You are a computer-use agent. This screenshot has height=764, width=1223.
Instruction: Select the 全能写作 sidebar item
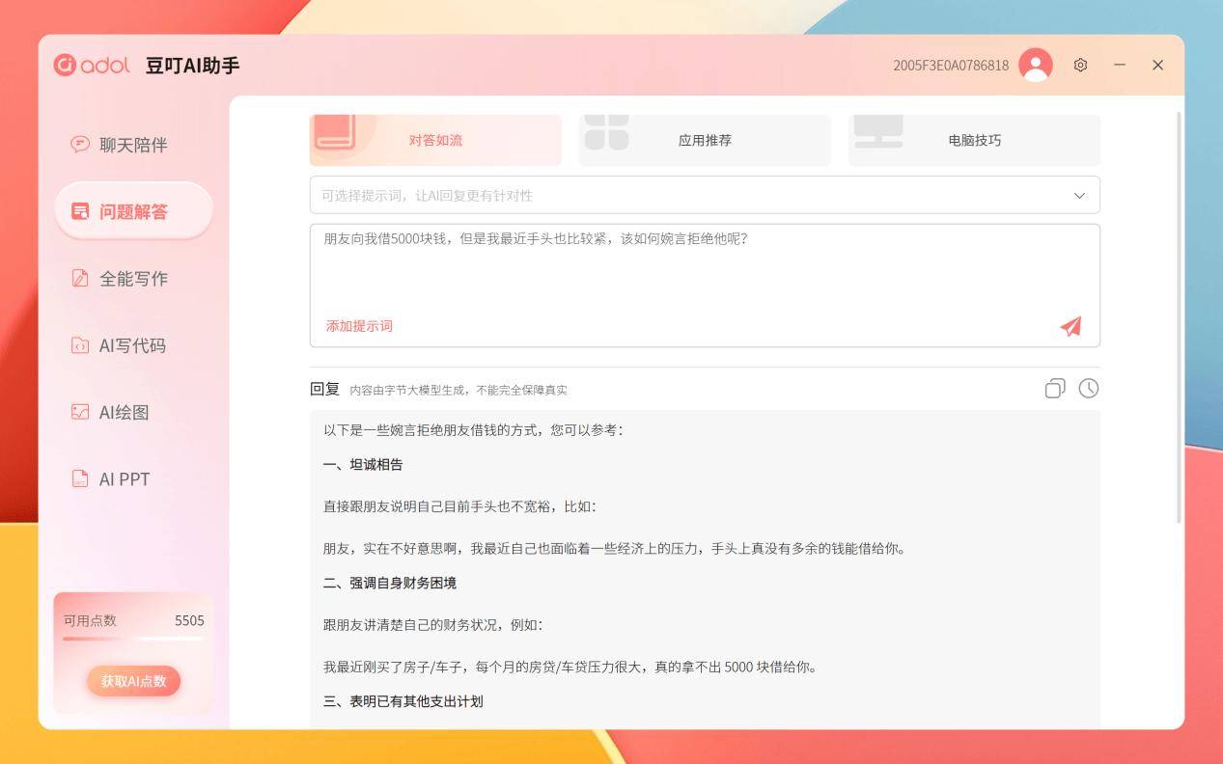[x=133, y=279]
